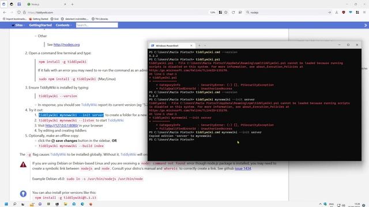The image size is (369, 207).
Task: Open the Firefox hamburger menu
Action: 364,13
